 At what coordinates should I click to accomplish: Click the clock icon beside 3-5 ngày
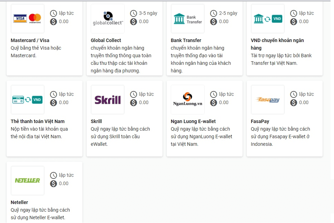tap(134, 13)
